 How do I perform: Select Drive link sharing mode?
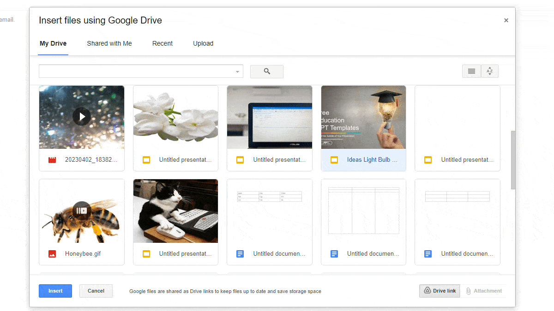coord(439,291)
